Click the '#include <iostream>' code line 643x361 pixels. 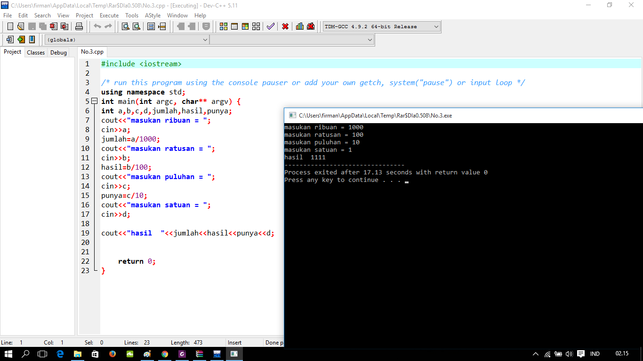[x=141, y=64]
